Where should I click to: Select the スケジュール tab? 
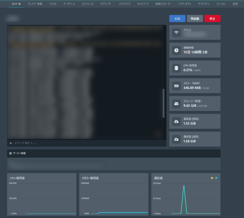coord(87,4)
